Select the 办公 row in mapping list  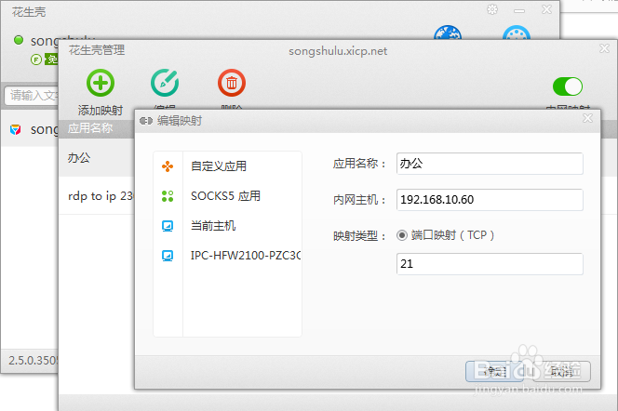pyautogui.click(x=97, y=158)
